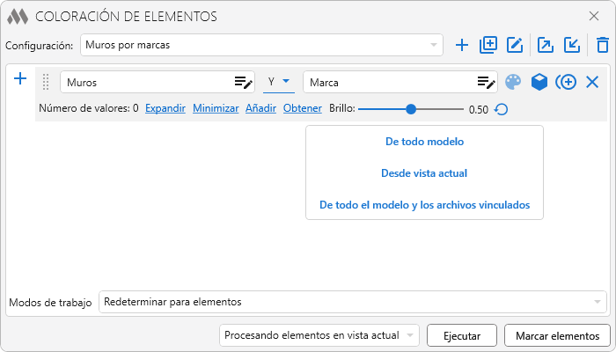The image size is (616, 352).
Task: Choose 'Desde vista actual' menu option
Action: pos(424,173)
